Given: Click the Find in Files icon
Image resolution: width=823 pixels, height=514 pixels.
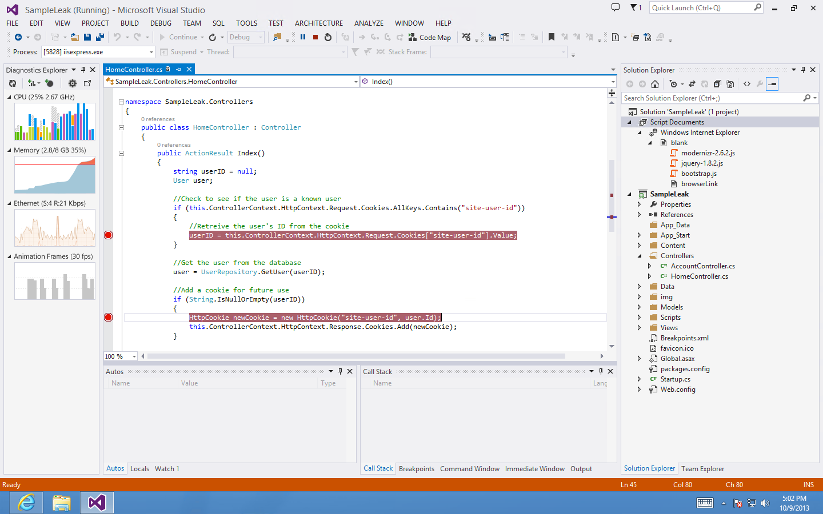Looking at the screenshot, I should pos(277,37).
